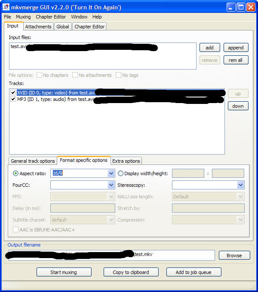Select the Display width/height radio button
Image resolution: width=258 pixels, height=292 pixels.
[120, 173]
